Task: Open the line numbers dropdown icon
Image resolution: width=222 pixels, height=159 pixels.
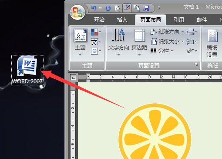Action: pyautogui.click(x=192, y=42)
